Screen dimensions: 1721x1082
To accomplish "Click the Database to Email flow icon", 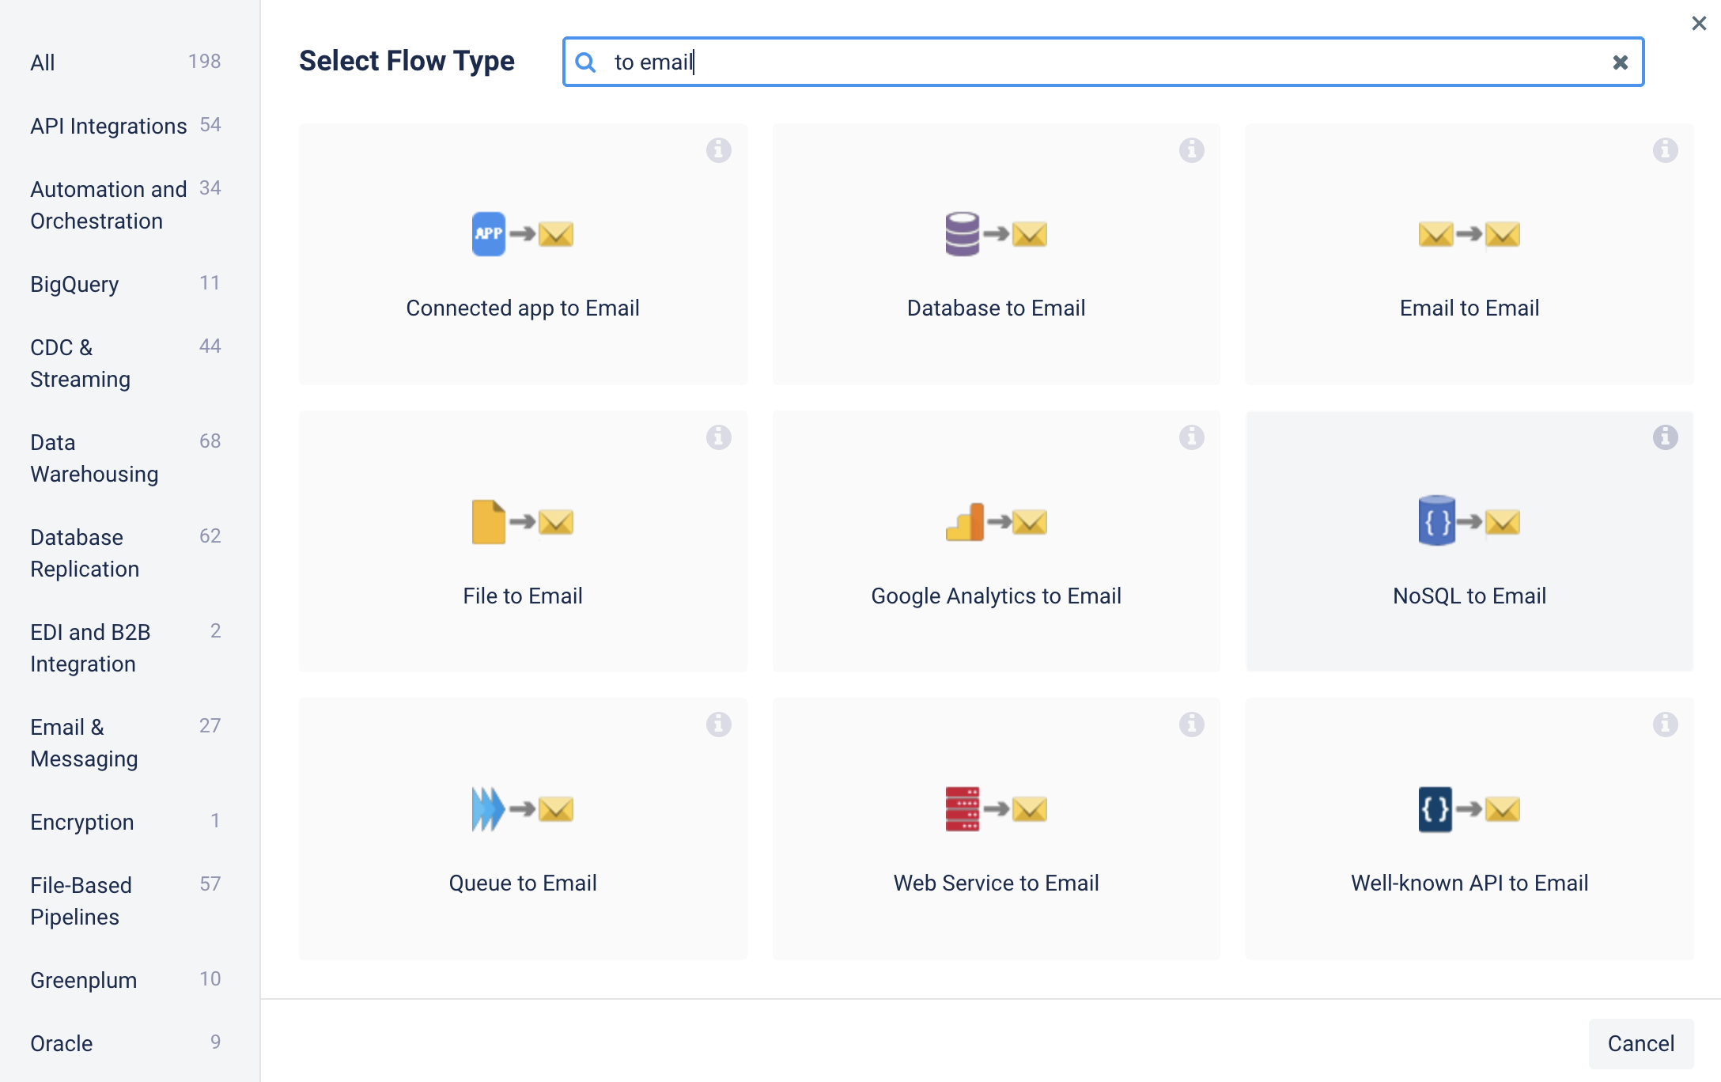I will (996, 234).
